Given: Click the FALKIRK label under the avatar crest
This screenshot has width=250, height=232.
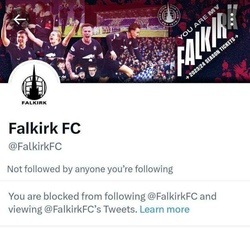Looking at the screenshot, I should [34, 103].
